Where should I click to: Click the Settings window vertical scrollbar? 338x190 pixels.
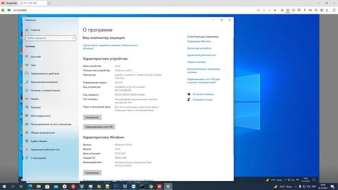(x=233, y=96)
